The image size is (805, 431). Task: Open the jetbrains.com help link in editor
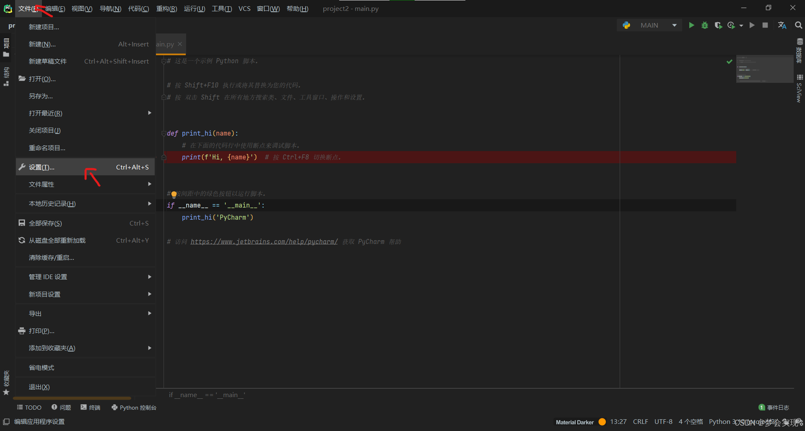click(x=264, y=242)
